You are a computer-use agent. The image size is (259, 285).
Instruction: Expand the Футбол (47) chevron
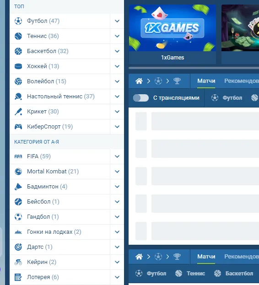pos(117,21)
